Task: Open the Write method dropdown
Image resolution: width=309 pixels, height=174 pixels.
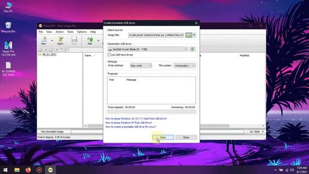Action: 141,66
